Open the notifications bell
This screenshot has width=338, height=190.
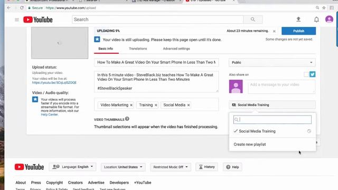pos(316,20)
